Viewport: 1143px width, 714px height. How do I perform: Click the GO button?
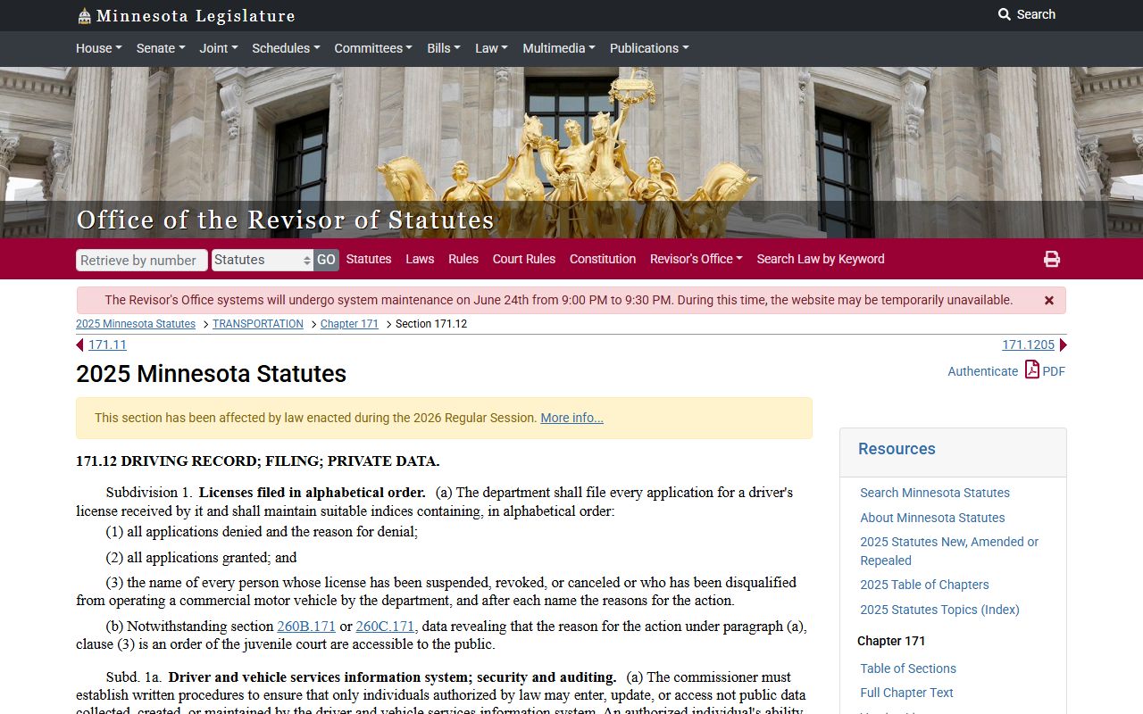(x=326, y=260)
